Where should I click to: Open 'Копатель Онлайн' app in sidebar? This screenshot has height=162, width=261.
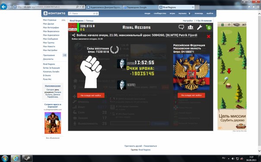51,72
